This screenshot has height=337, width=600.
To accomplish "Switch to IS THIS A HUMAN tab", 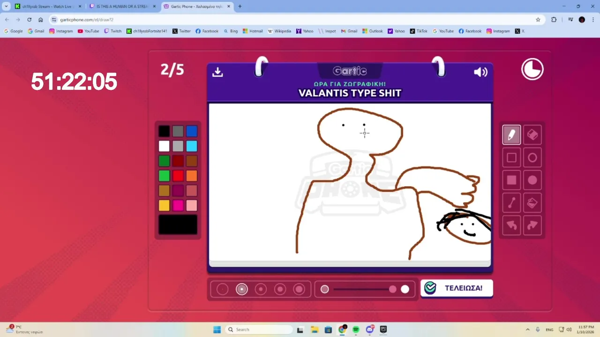I will pyautogui.click(x=122, y=7).
